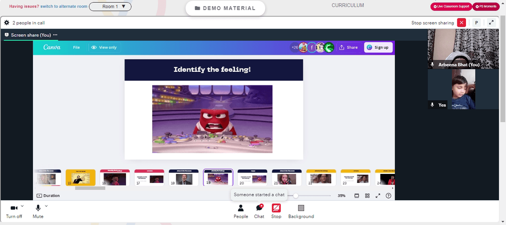Open Canva grid view
506x225 pixels.
367,196
